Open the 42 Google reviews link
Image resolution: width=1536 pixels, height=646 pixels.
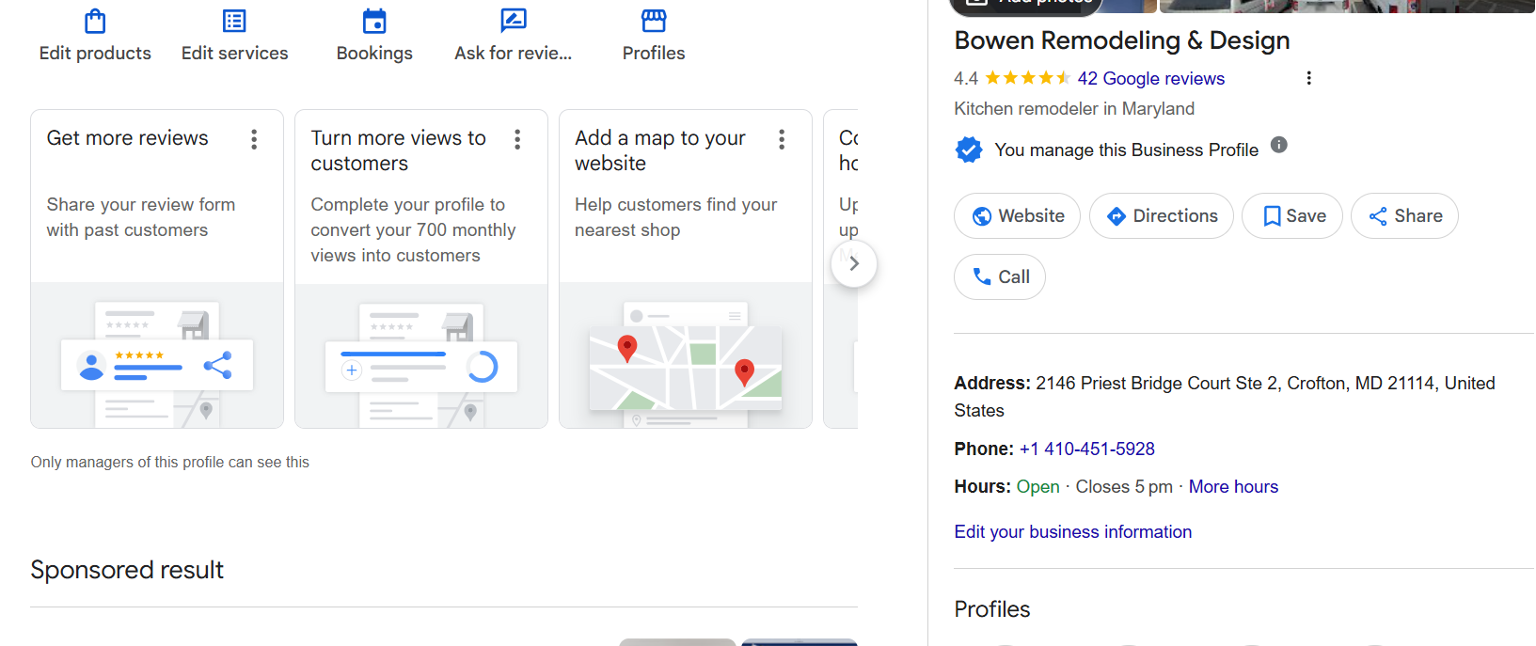pos(1150,79)
